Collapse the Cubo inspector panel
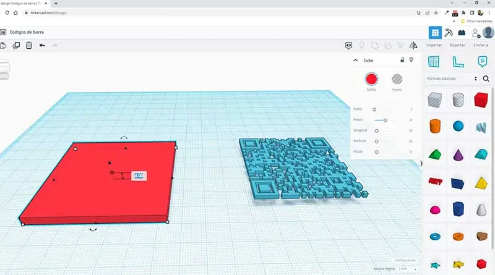 point(356,60)
